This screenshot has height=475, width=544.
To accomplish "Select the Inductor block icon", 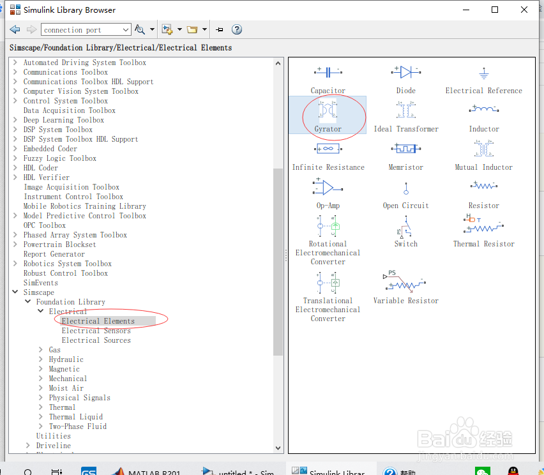I will [483, 109].
